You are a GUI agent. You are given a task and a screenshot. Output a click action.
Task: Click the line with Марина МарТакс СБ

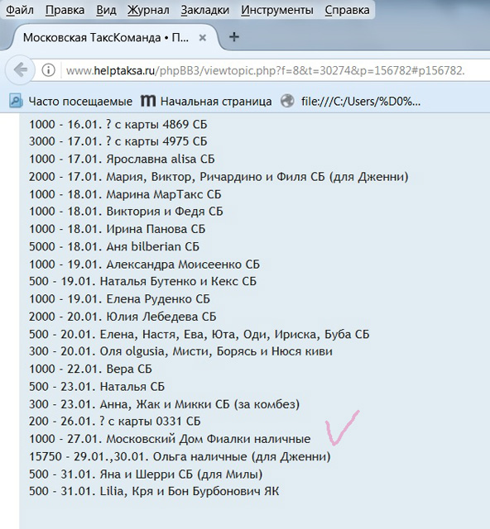(125, 194)
